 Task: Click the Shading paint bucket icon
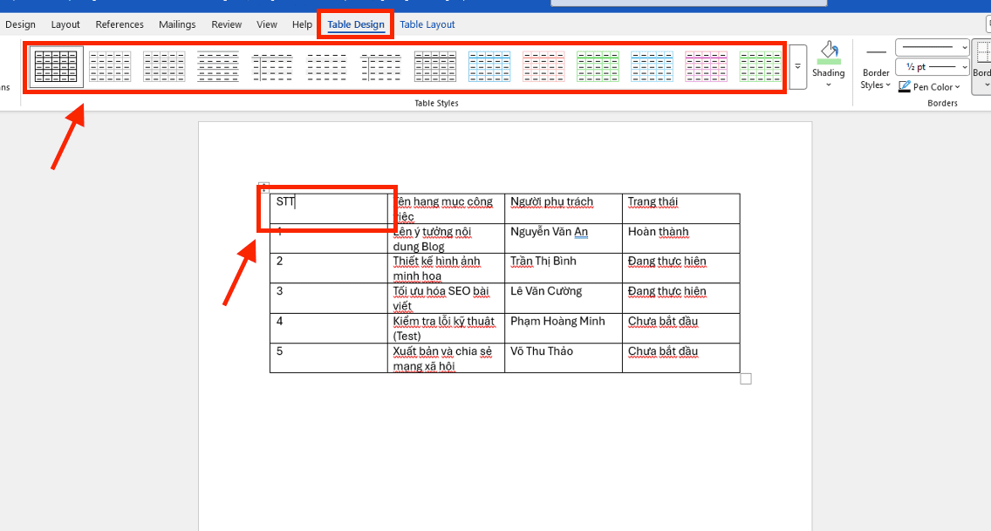pos(829,53)
